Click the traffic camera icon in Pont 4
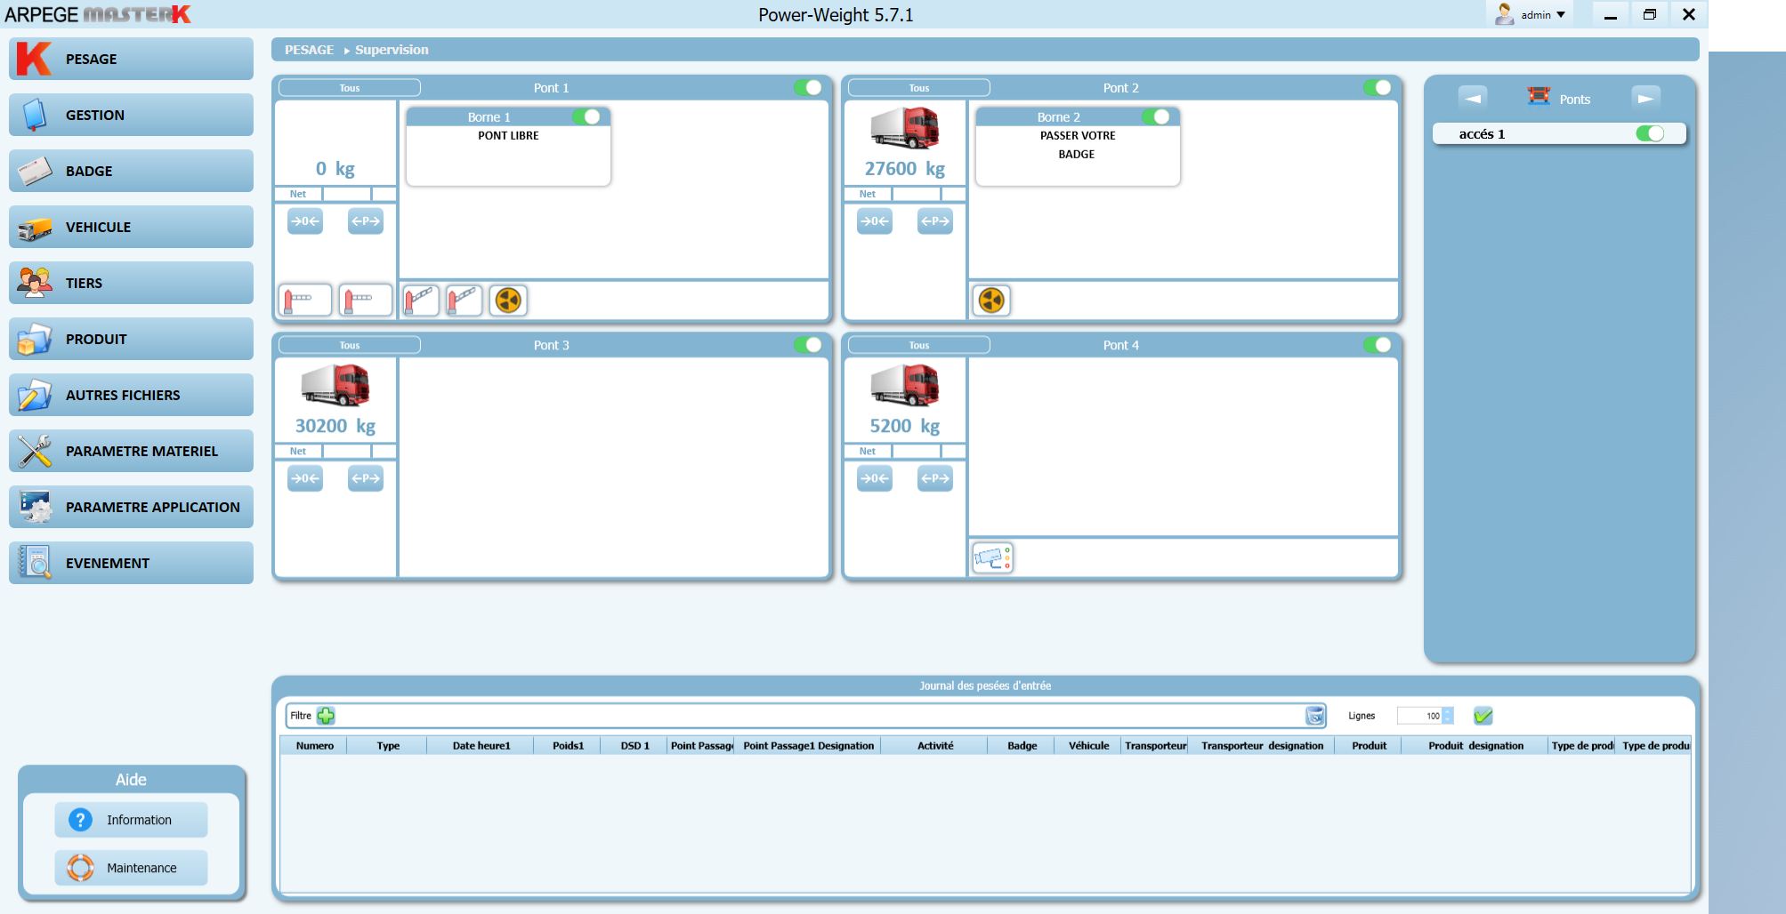This screenshot has width=1786, height=914. tap(992, 558)
